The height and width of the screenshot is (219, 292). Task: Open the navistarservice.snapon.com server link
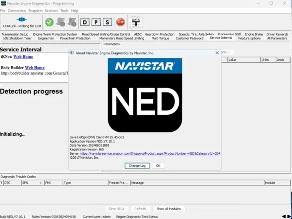tap(150, 153)
